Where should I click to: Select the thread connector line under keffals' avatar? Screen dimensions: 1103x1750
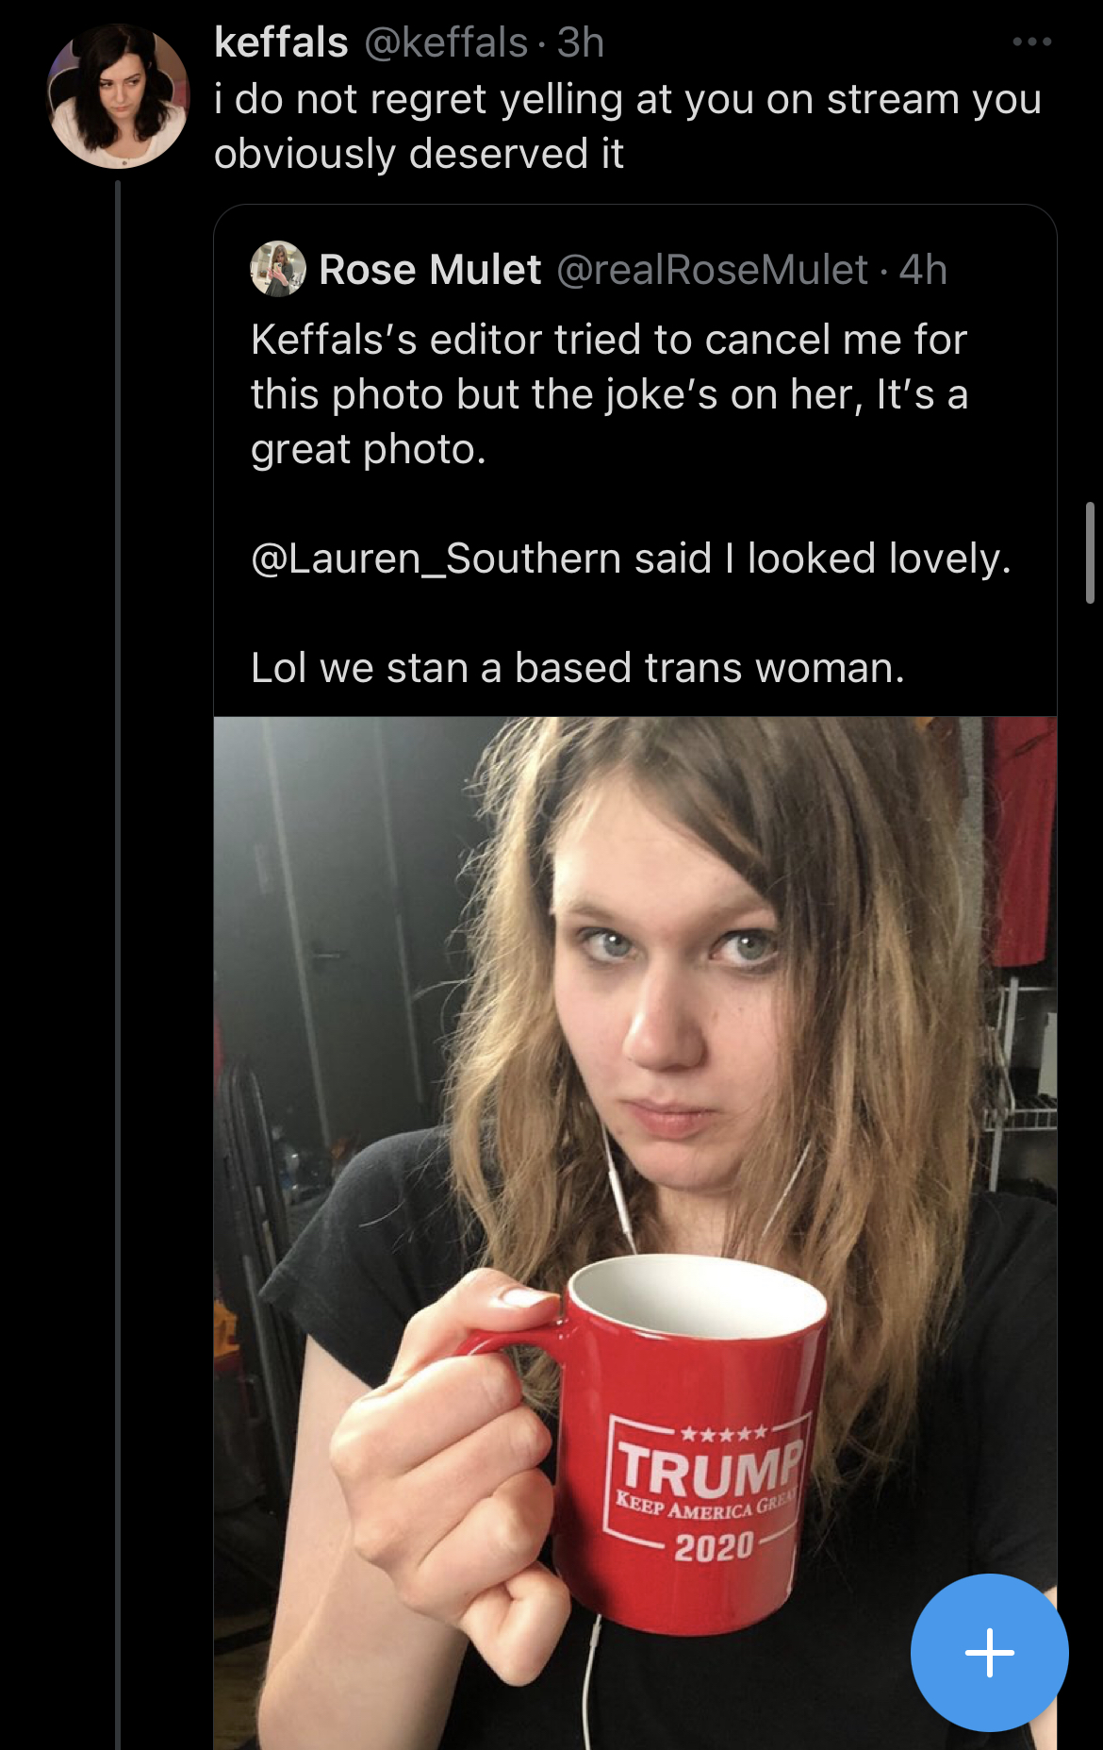point(118,962)
